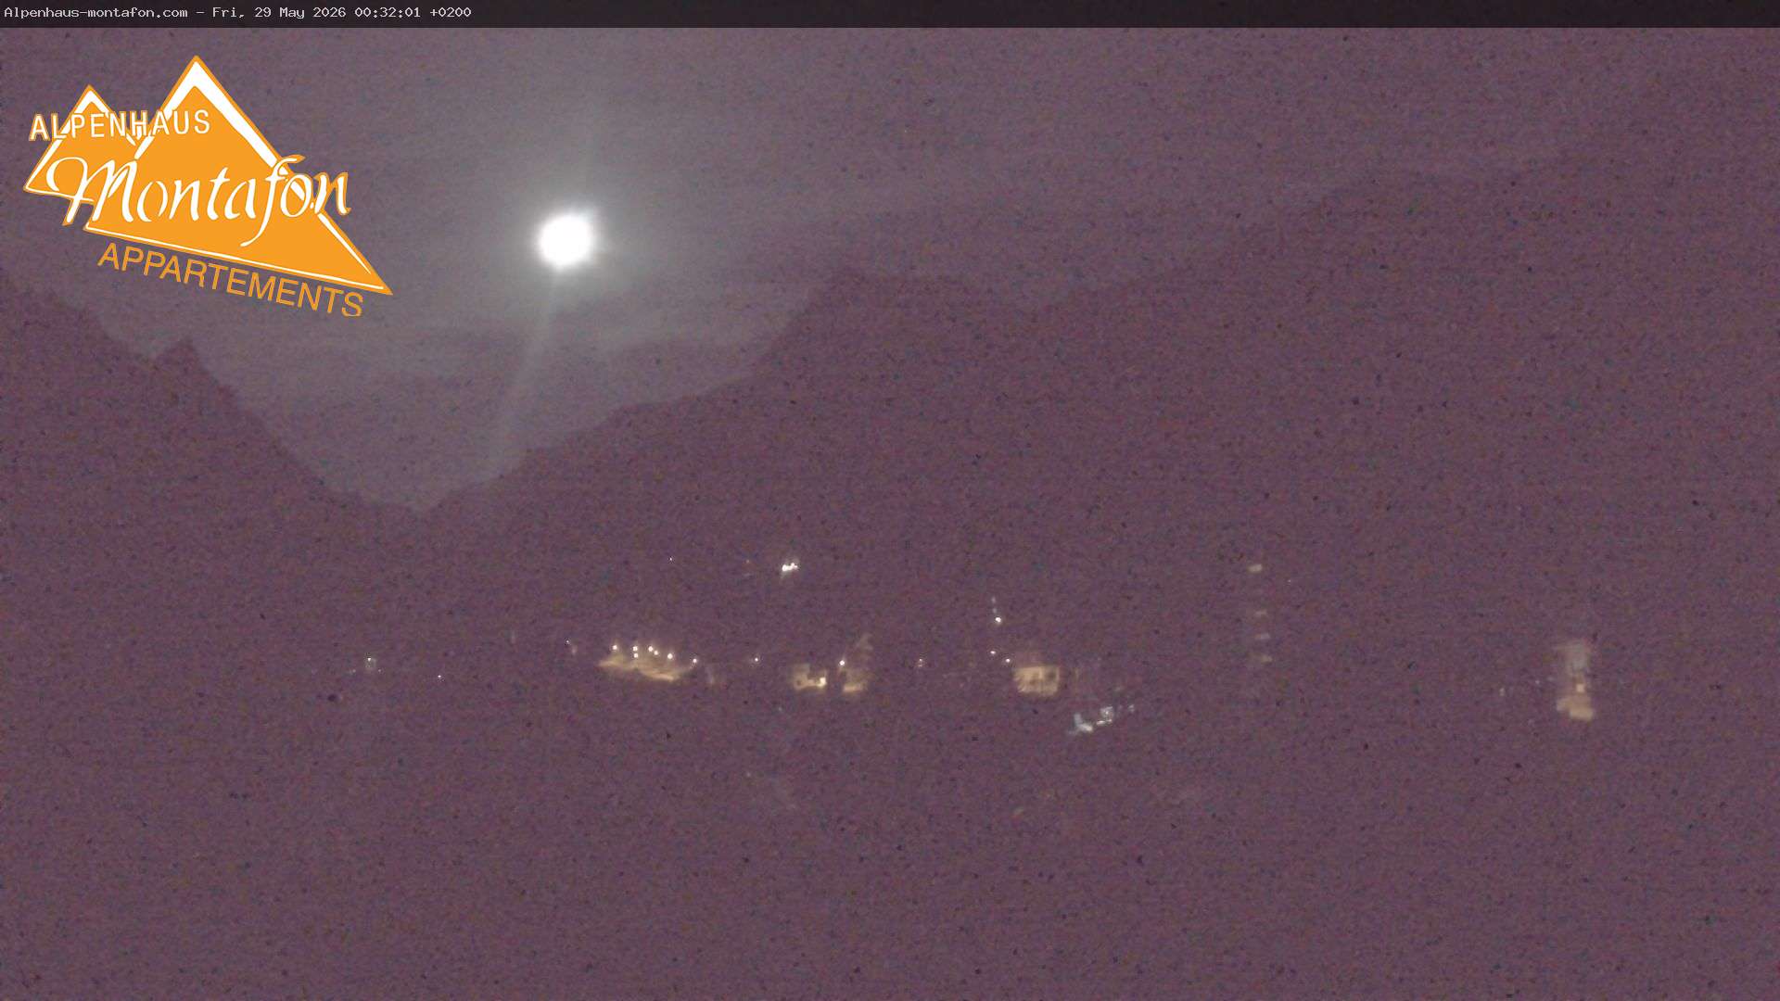Image resolution: width=1780 pixels, height=1001 pixels.
Task: Click the illuminated house in the village center
Action: click(1036, 673)
